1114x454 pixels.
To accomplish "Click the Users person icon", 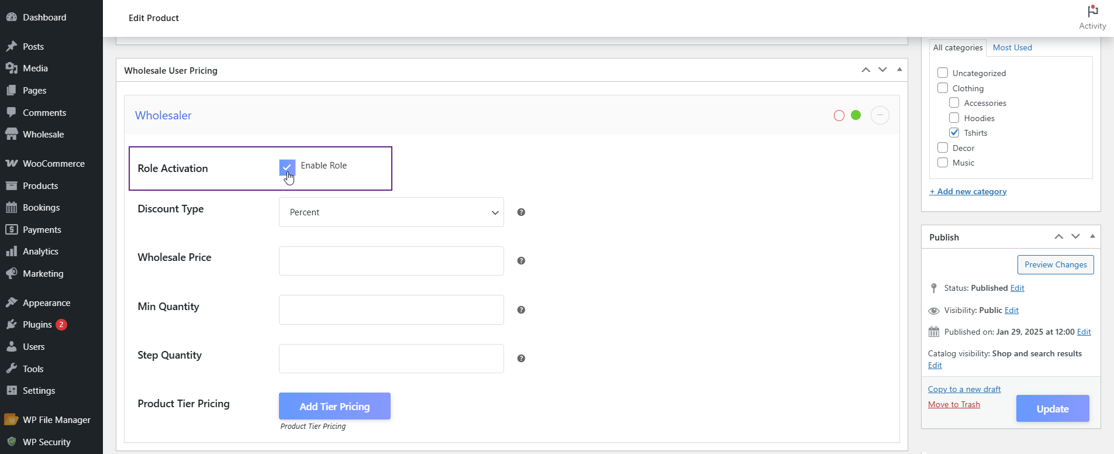I will click(x=11, y=346).
